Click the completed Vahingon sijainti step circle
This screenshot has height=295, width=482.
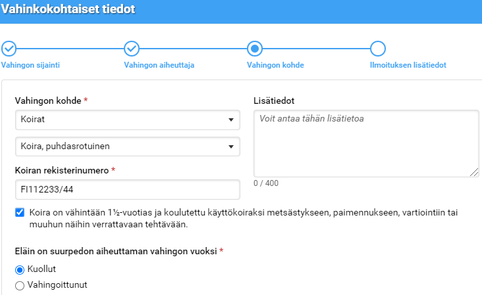(x=9, y=49)
